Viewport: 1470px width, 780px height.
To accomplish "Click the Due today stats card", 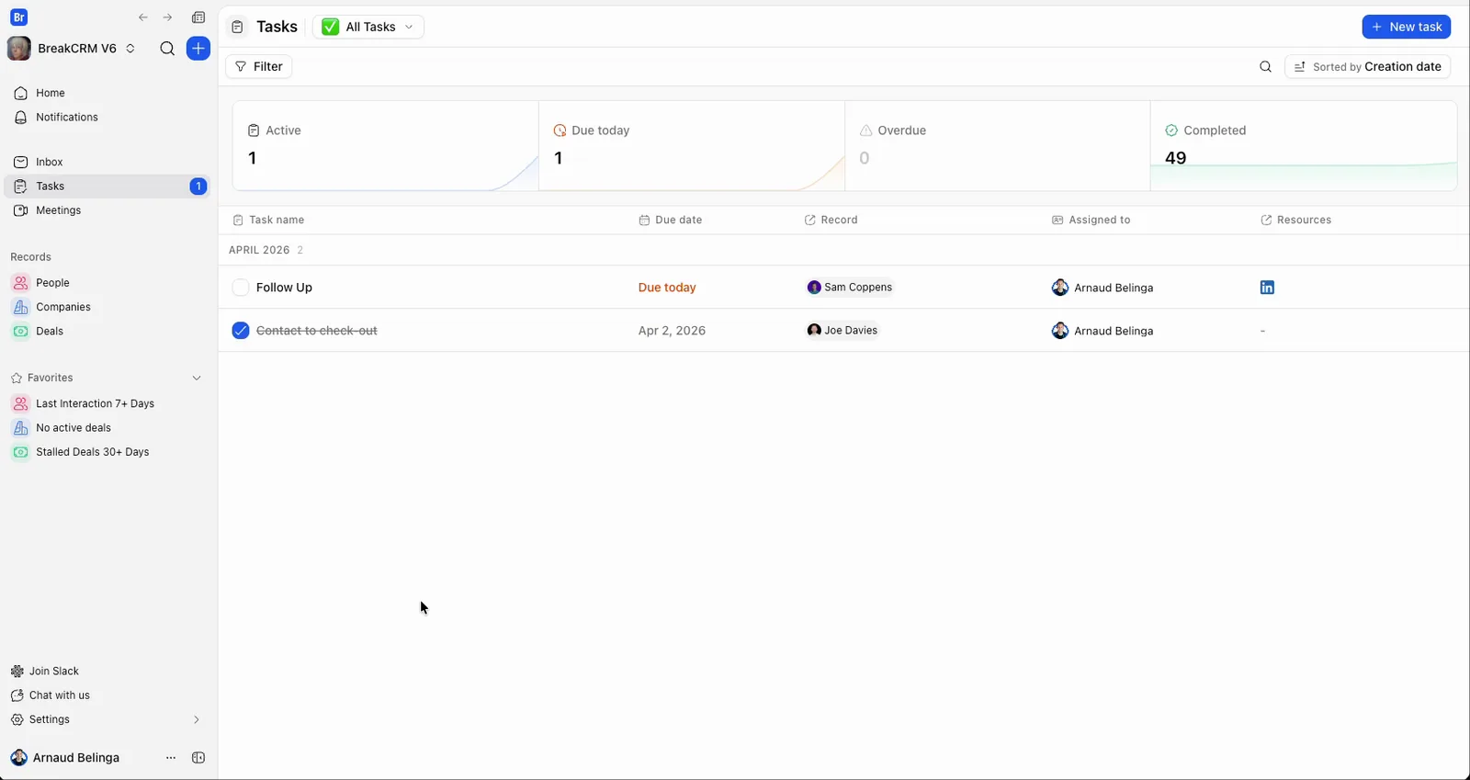I will click(692, 146).
